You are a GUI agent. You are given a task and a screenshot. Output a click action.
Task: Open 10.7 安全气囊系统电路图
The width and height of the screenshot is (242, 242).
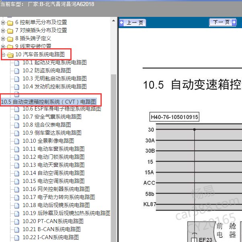pyautogui.click(x=52, y=117)
